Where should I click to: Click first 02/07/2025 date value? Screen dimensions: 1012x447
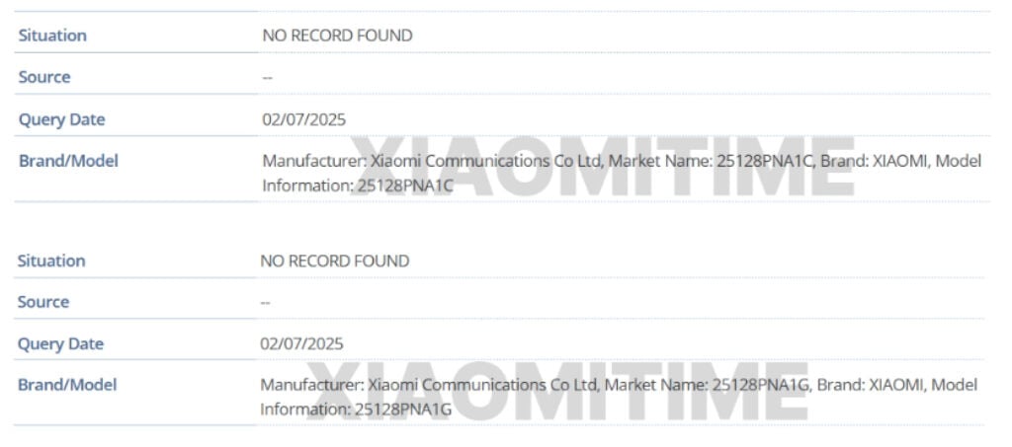[x=304, y=119]
